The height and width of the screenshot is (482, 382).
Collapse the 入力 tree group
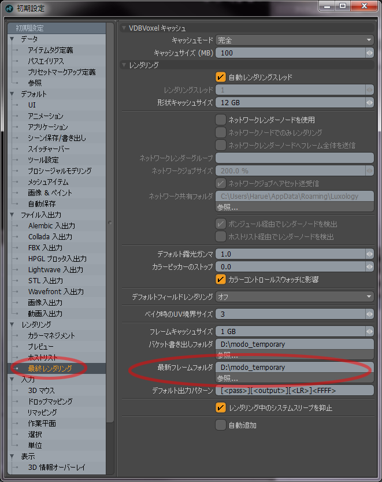pos(12,379)
